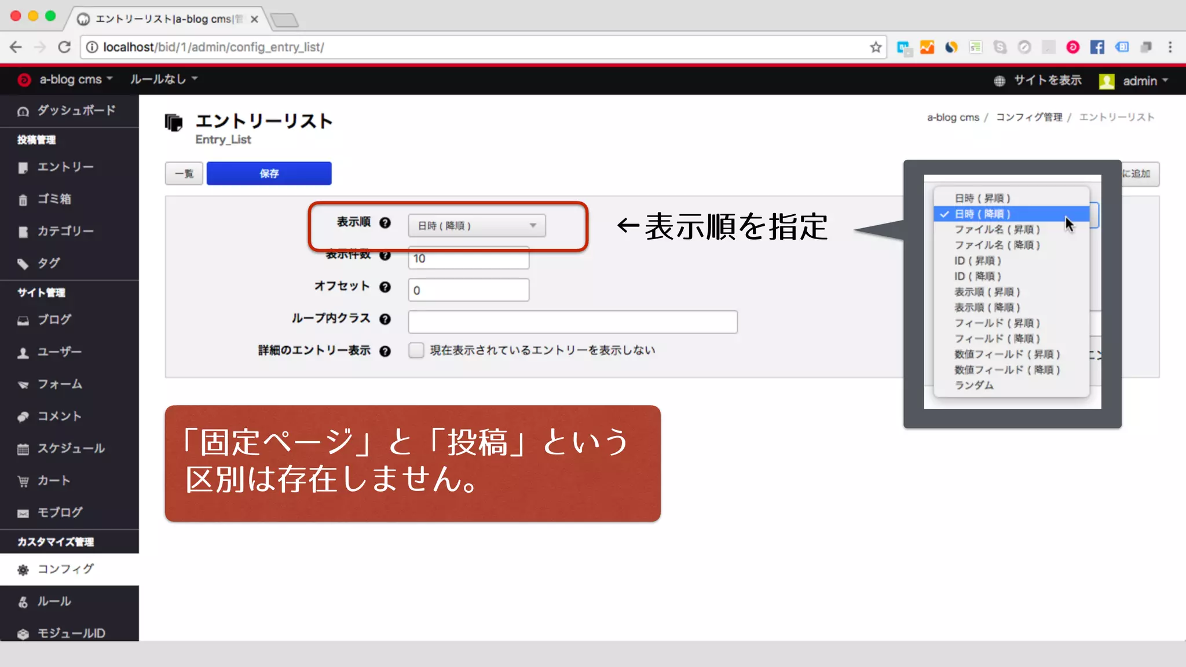Open カテゴリー in sidebar
Viewport: 1186px width, 667px height.
[x=69, y=231]
